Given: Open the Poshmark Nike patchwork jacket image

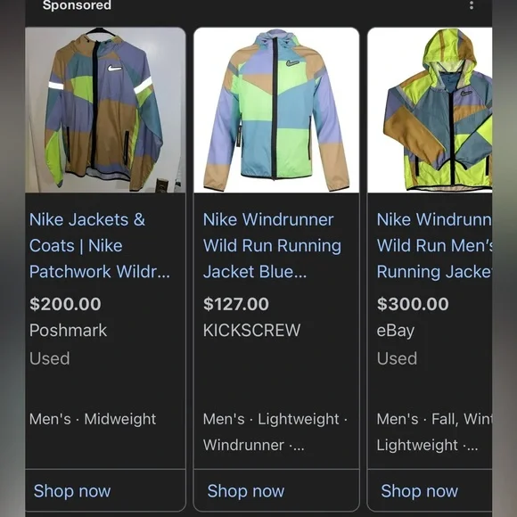Looking at the screenshot, I should click(105, 110).
